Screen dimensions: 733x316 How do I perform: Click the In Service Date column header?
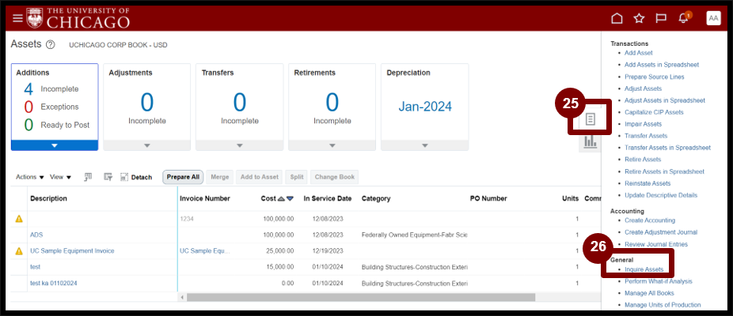(327, 198)
